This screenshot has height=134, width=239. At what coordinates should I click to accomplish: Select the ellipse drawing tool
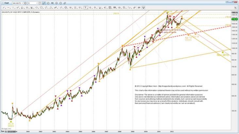click(x=37, y=7)
